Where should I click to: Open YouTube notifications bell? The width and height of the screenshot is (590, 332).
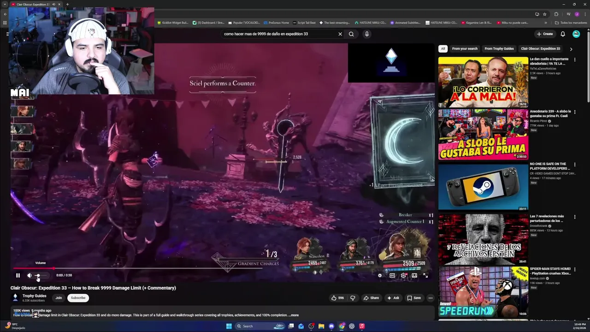pos(563,34)
